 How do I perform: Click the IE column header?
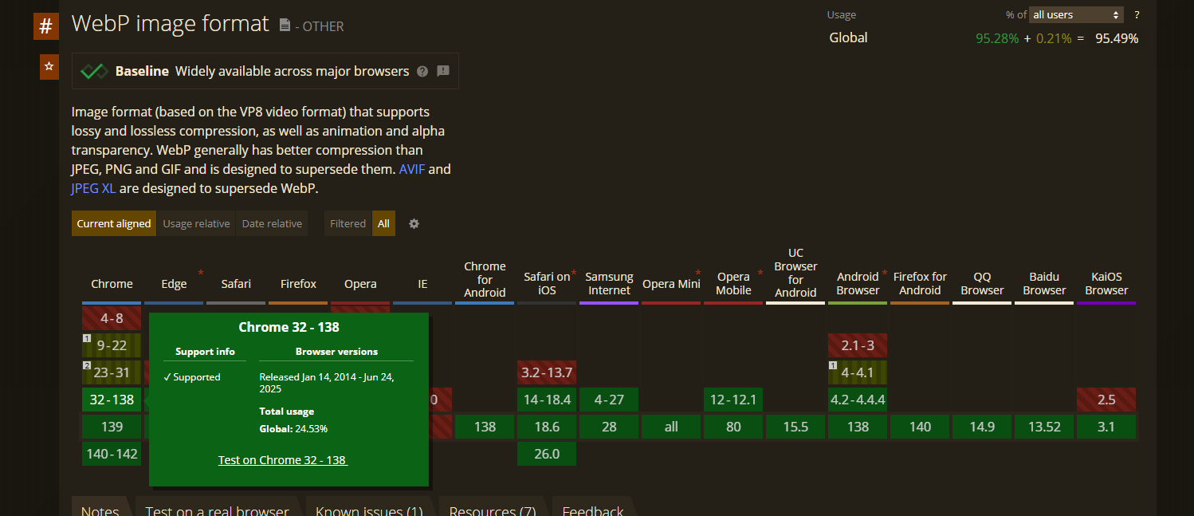pyautogui.click(x=422, y=284)
